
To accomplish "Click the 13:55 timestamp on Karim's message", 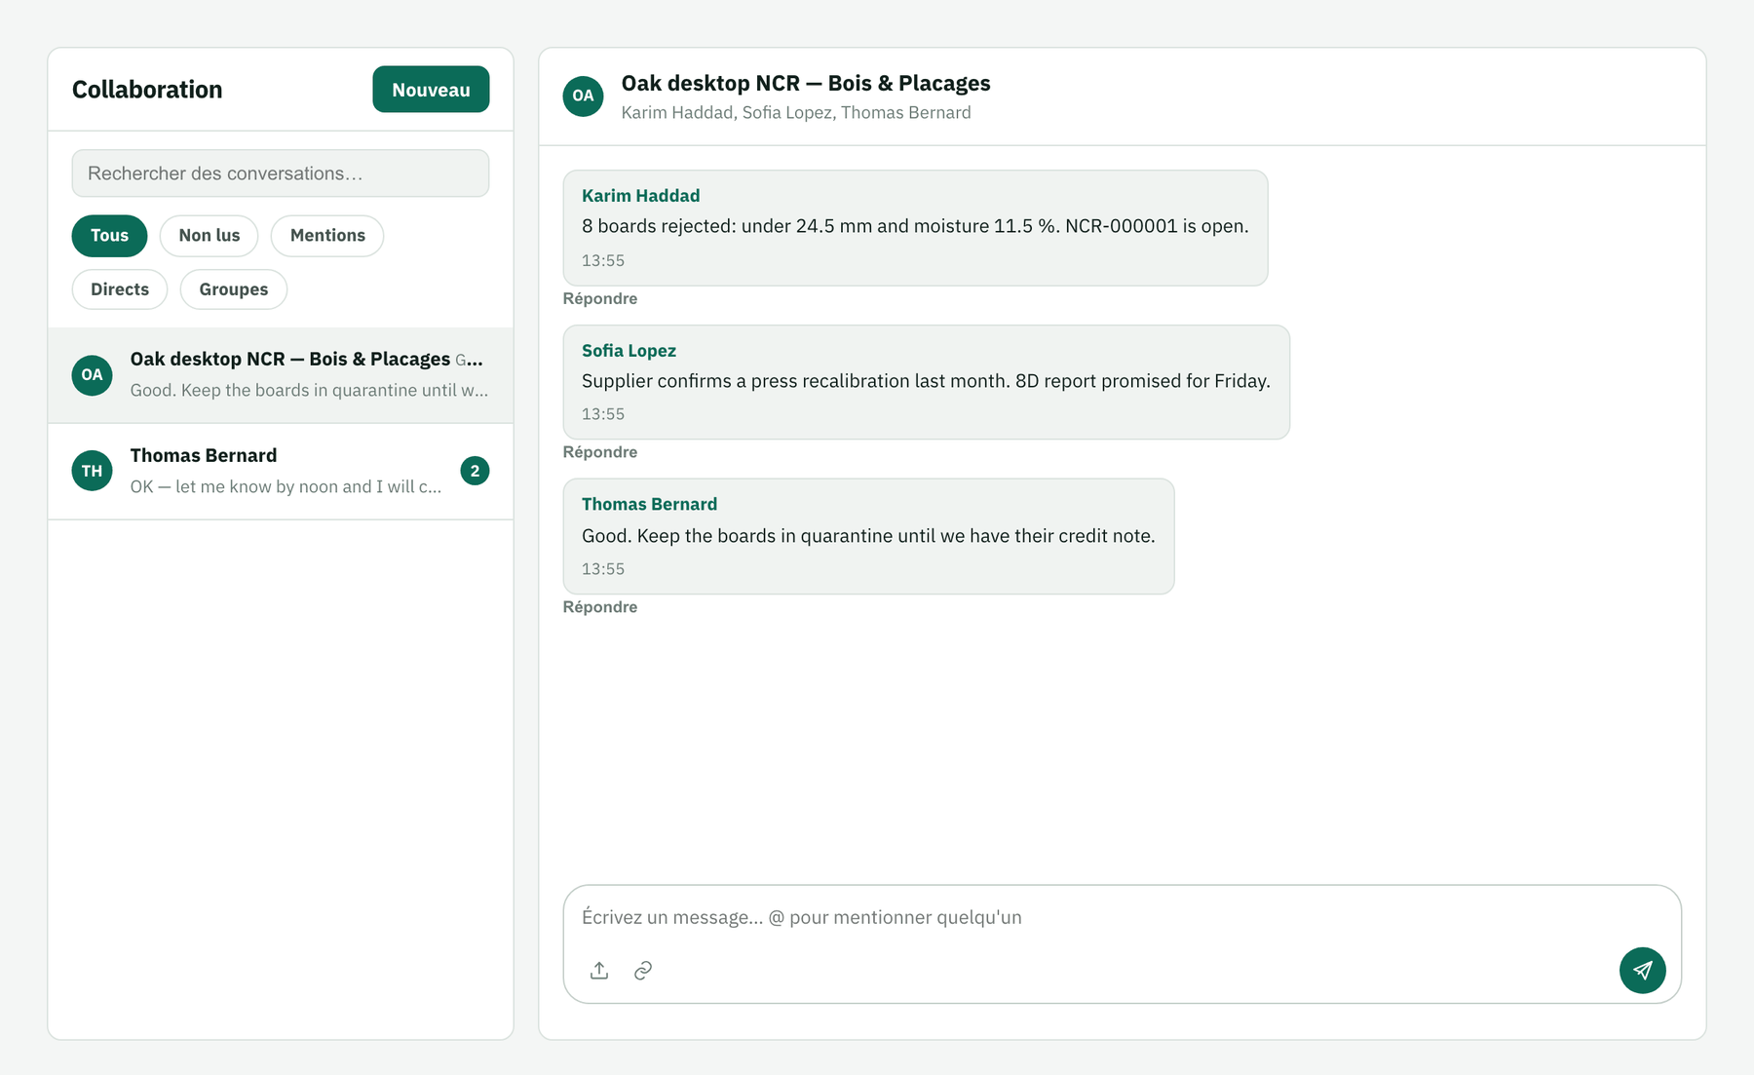I will pos(603,261).
